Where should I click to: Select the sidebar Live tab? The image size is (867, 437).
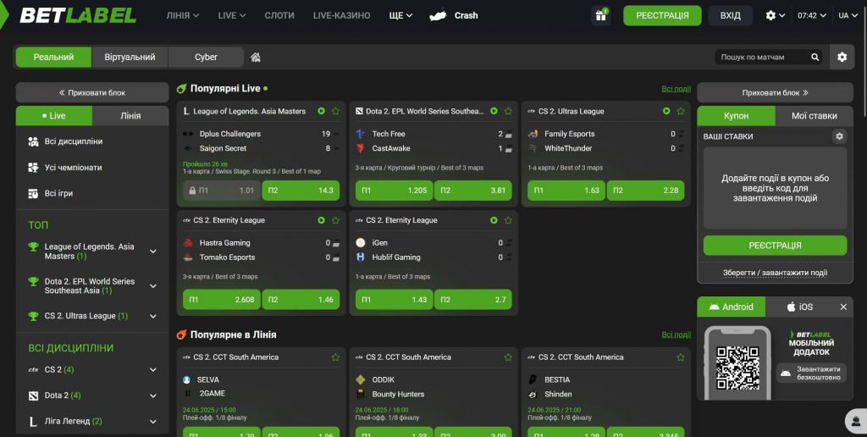[x=54, y=116]
